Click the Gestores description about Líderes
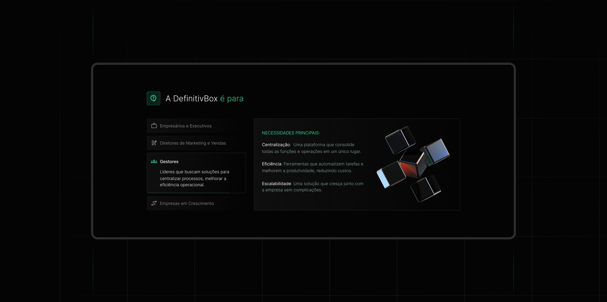This screenshot has width=607, height=302. coord(194,178)
